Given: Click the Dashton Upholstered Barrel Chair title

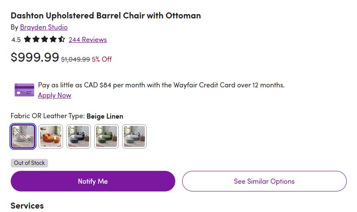Looking at the screenshot, I should (x=105, y=16).
